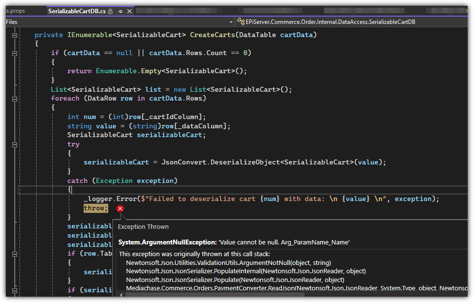474x303 pixels.
Task: Collapse the foreach DataRow loop block
Action: (x=15, y=99)
